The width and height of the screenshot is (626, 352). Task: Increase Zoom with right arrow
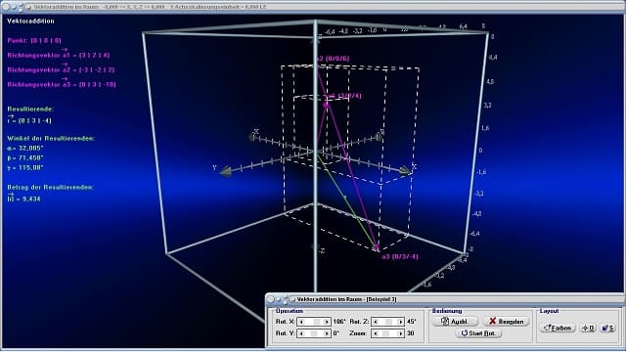point(400,333)
